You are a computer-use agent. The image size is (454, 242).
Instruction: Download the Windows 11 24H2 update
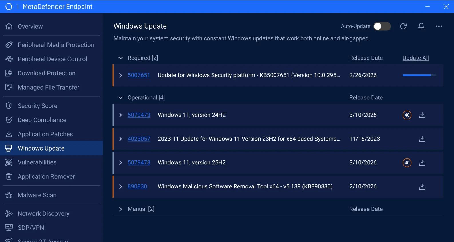coord(422,115)
